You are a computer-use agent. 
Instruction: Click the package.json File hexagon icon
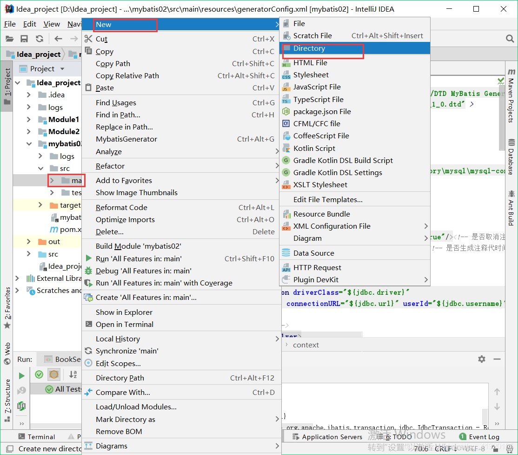click(286, 111)
